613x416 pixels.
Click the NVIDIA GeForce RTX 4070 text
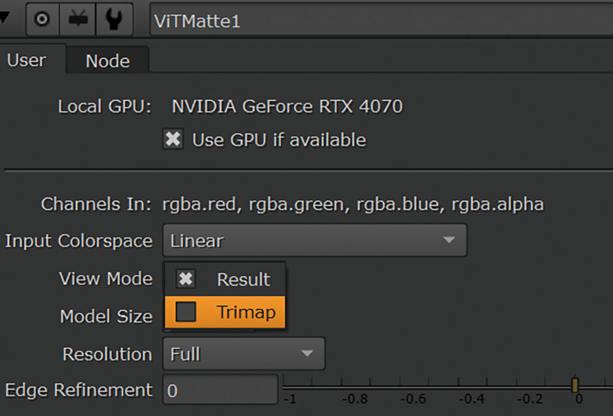287,107
